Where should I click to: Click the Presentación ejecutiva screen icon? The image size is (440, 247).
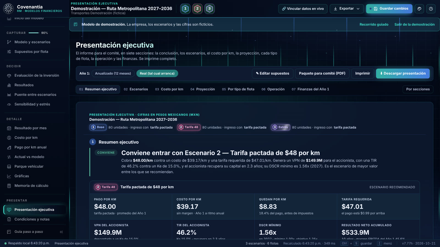click(x=9, y=210)
